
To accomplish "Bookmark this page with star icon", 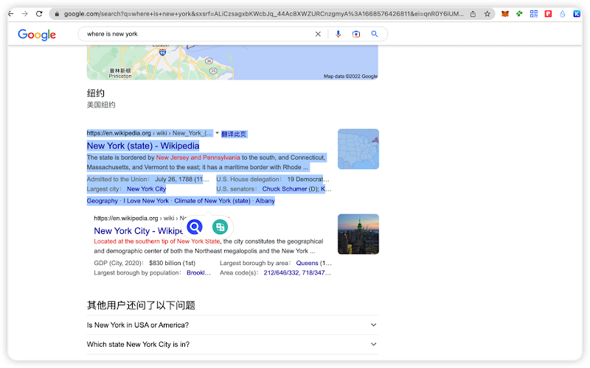I will pyautogui.click(x=487, y=14).
